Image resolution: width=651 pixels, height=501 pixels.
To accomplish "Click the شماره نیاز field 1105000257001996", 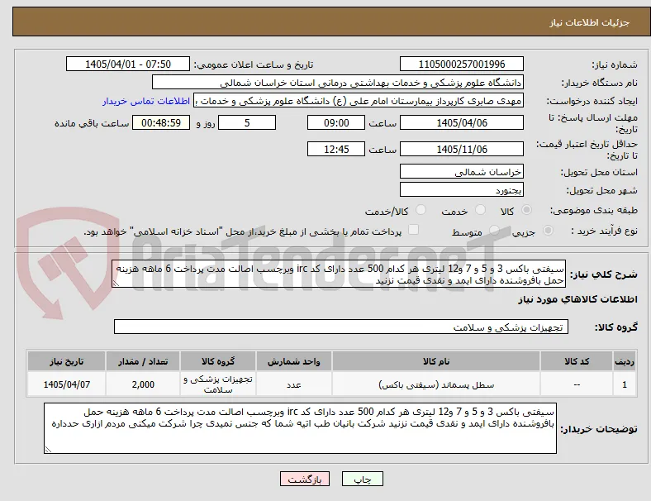I will pos(462,64).
